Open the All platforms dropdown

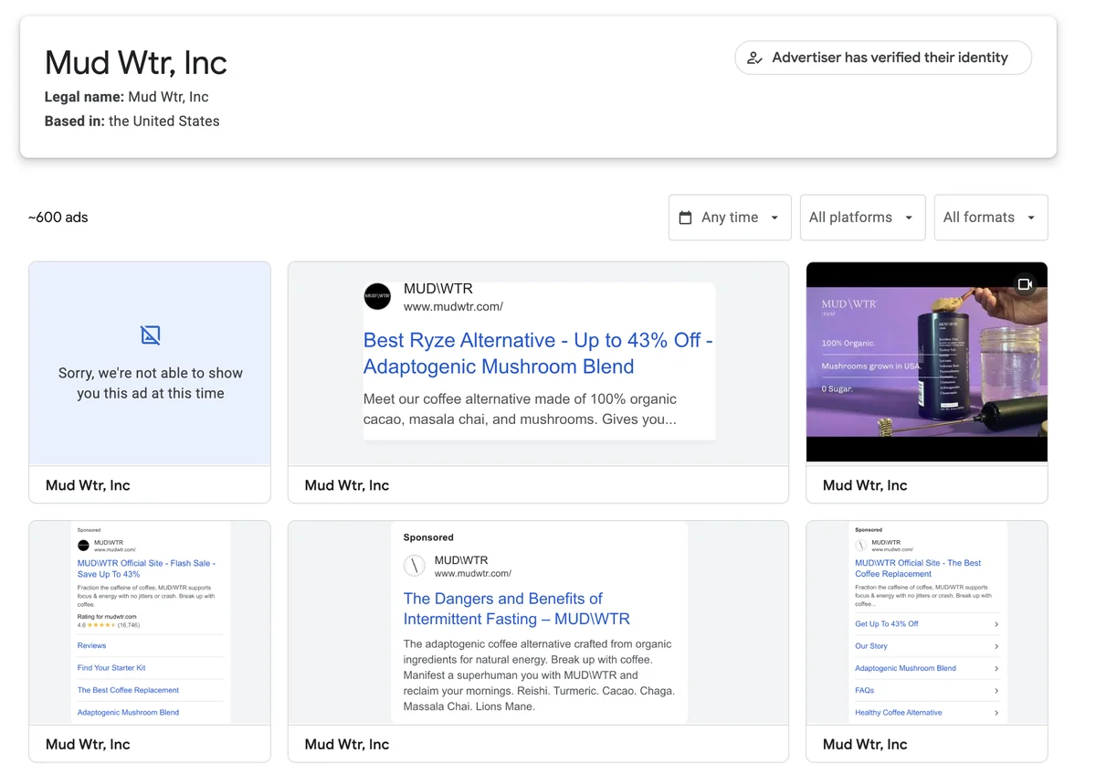point(861,218)
